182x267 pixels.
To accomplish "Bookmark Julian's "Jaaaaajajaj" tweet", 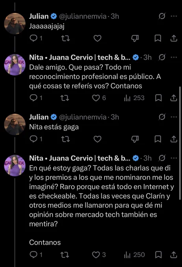I will tap(158, 38).
